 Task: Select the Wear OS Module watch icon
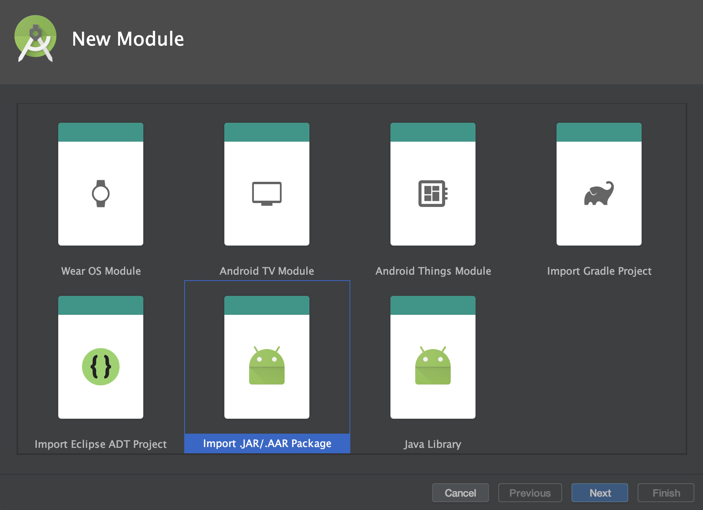[101, 193]
